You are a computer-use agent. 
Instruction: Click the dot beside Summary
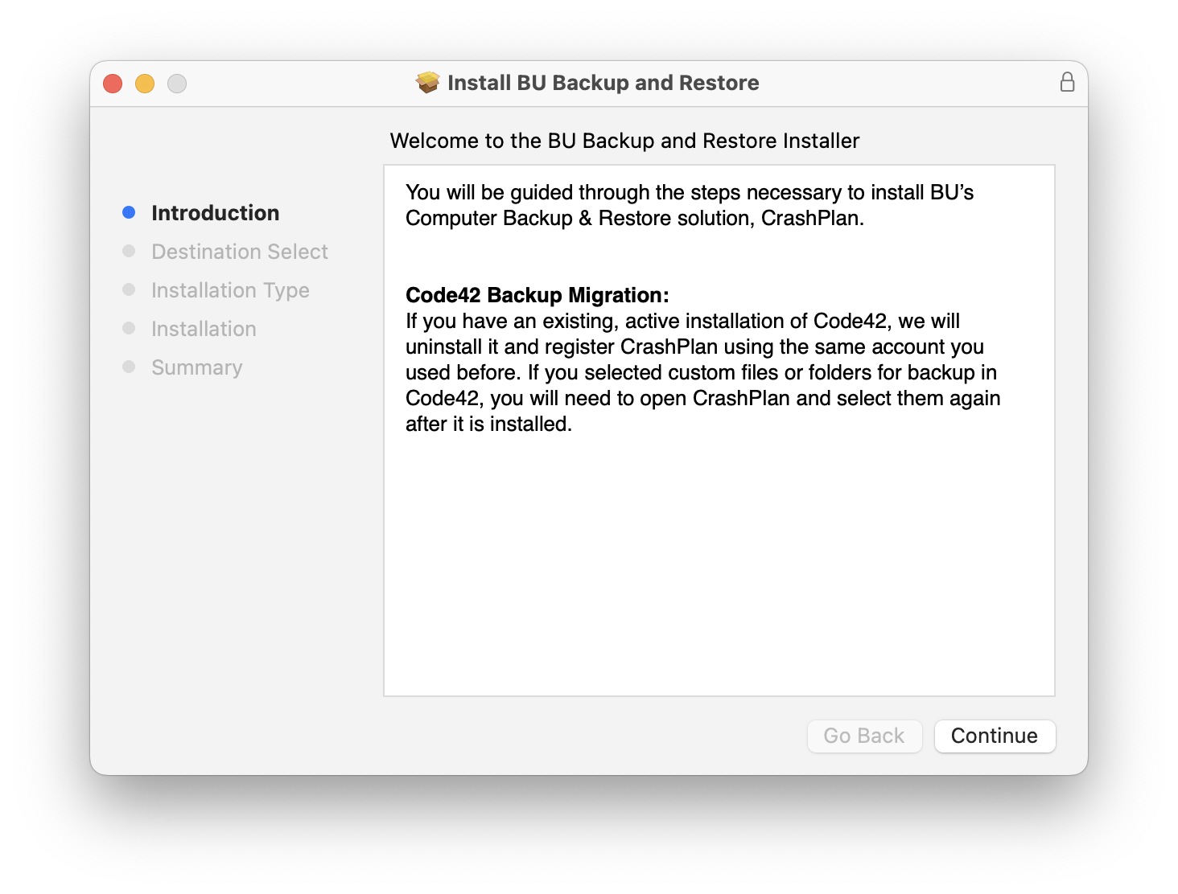(x=129, y=366)
